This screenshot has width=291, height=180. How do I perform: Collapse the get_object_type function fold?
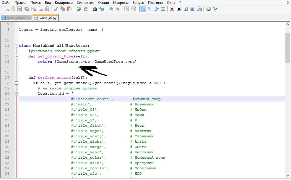coord(17,56)
